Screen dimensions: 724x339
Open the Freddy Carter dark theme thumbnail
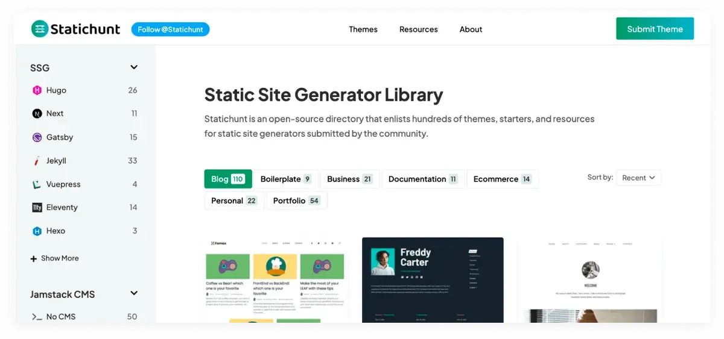coord(433,280)
